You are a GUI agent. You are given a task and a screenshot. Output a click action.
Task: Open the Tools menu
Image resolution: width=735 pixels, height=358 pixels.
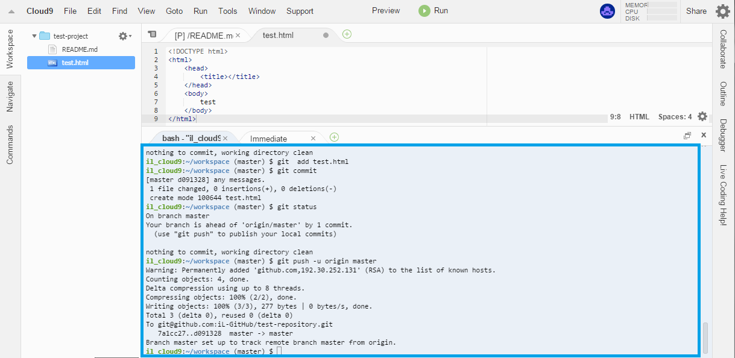(x=228, y=11)
